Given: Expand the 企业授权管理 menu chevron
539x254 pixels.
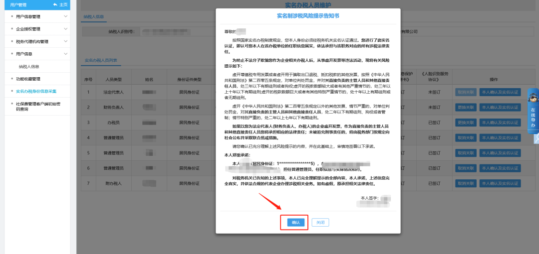Looking at the screenshot, I should tap(66, 29).
